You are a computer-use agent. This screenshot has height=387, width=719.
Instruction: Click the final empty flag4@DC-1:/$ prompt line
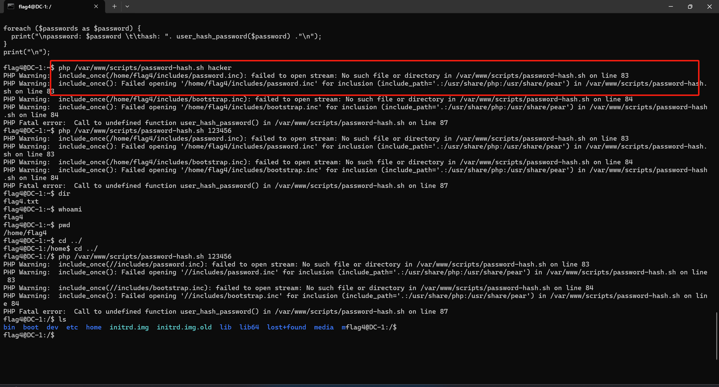29,335
